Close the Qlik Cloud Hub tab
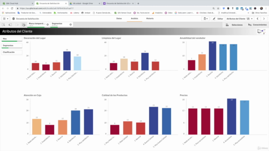Screen dimensions: 269x151 [x=32, y=3]
